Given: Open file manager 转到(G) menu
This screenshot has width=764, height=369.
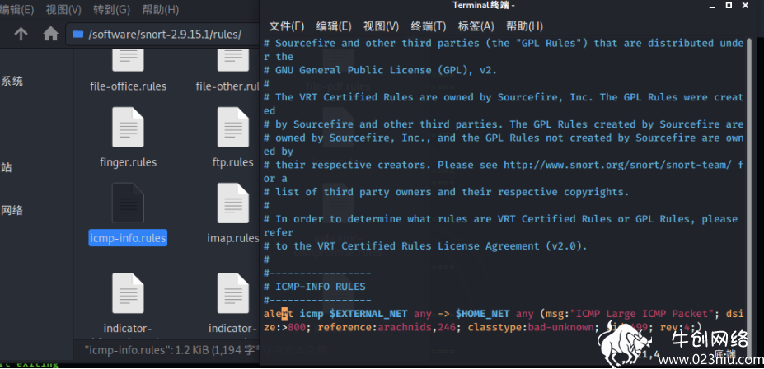Looking at the screenshot, I should click(112, 9).
